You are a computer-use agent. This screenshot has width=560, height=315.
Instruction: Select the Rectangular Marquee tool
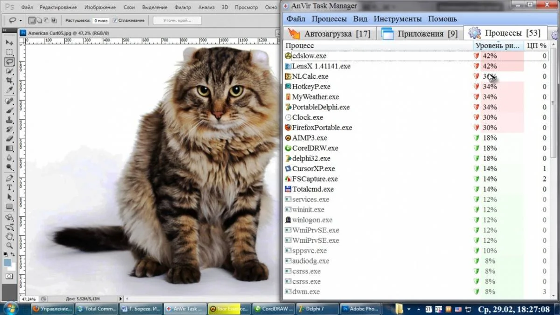point(9,52)
